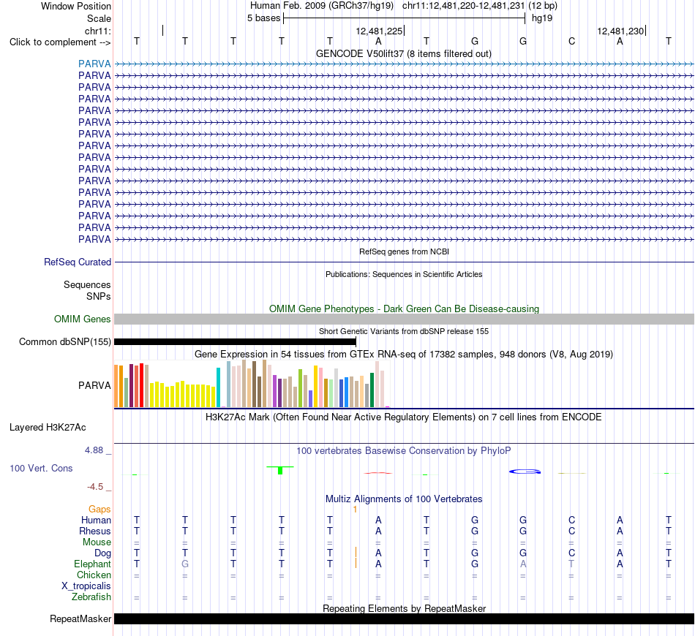Select the OMIM Genes label

pos(82,319)
